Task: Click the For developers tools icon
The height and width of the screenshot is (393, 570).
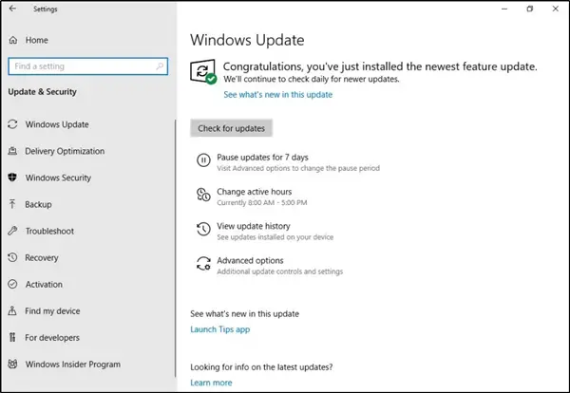Action: (x=12, y=337)
